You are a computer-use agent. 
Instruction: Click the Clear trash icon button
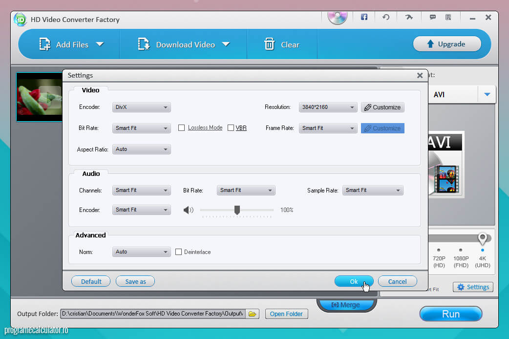pos(282,44)
